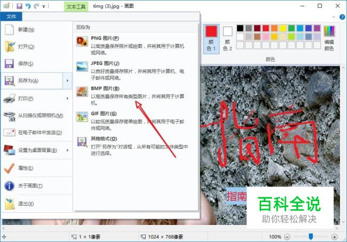
Task: Pick the black color swatch
Action: pyautogui.click(x=240, y=28)
